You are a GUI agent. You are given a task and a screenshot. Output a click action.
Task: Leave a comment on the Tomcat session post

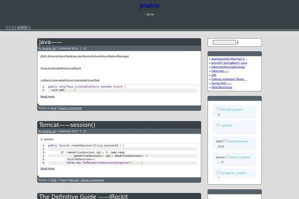point(92,180)
